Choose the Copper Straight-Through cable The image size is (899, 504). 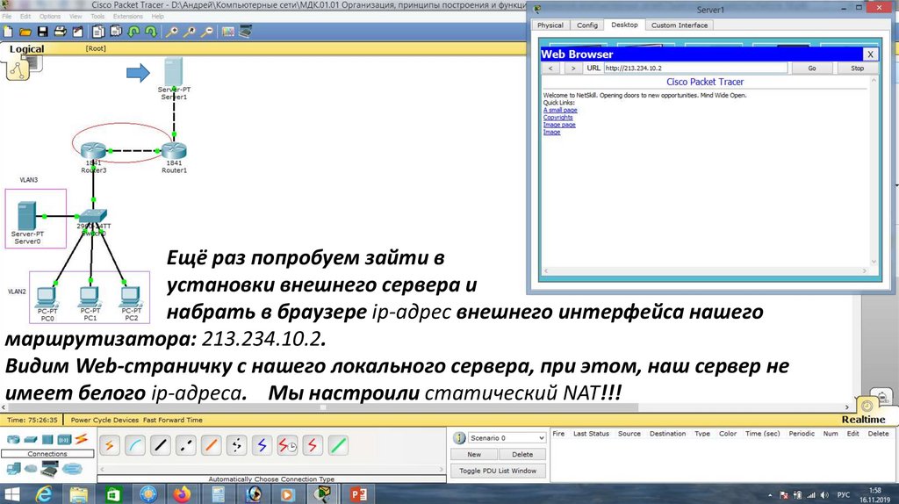click(161, 445)
